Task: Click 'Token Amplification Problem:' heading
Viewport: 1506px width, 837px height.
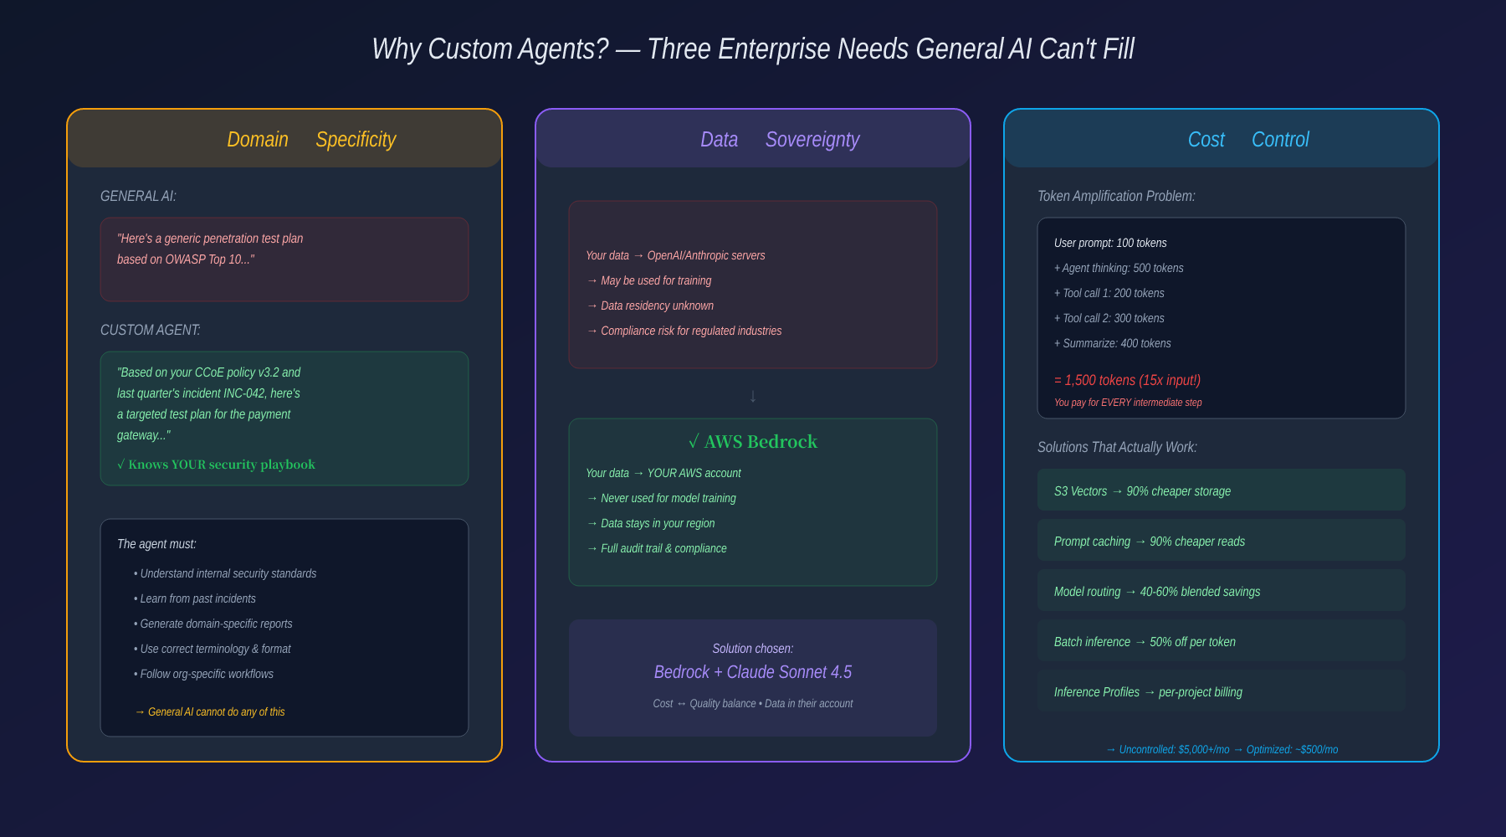Action: coord(1116,196)
